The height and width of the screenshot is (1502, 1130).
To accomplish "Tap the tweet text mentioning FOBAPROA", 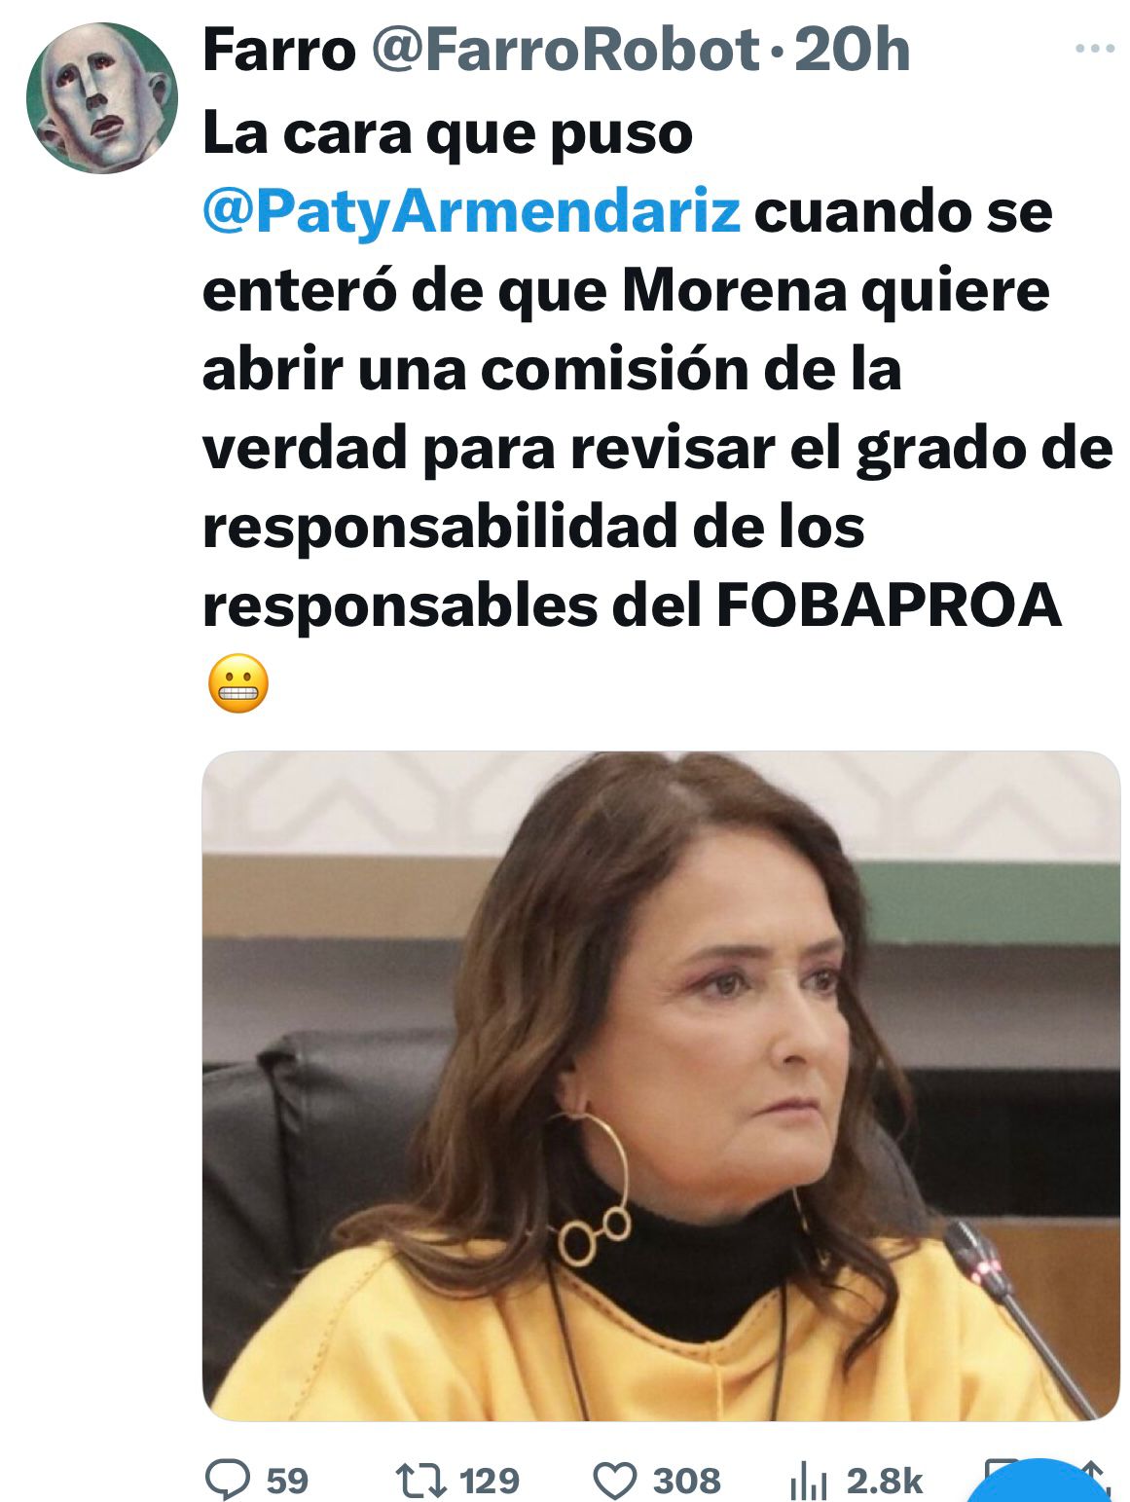I will click(657, 370).
